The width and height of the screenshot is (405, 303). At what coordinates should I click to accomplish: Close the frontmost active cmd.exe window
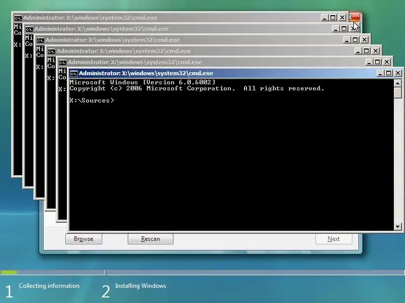coord(398,73)
